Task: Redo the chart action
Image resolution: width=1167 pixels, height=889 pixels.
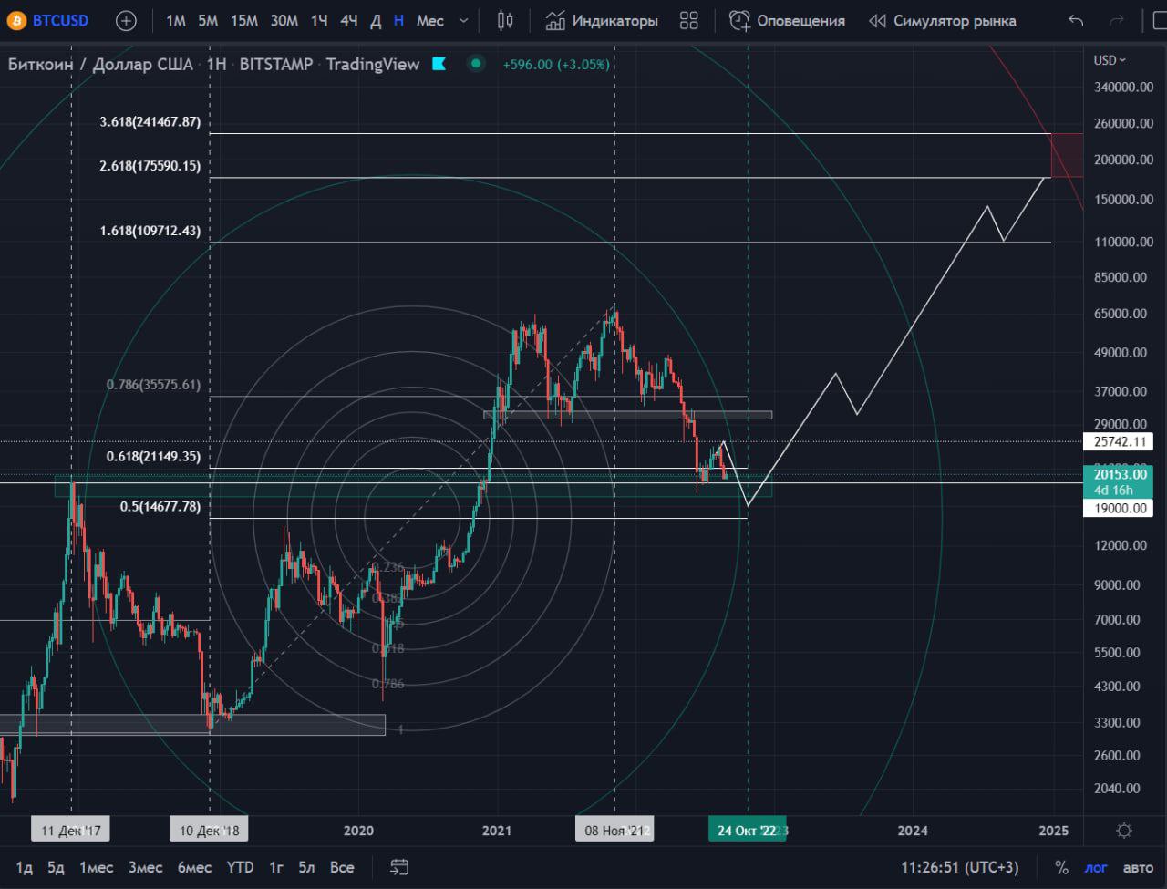Action: tap(1116, 20)
